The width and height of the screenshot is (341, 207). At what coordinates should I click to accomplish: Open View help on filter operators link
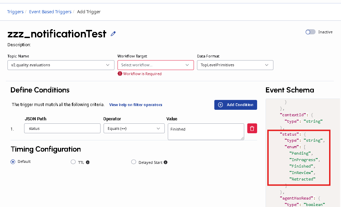click(136, 105)
